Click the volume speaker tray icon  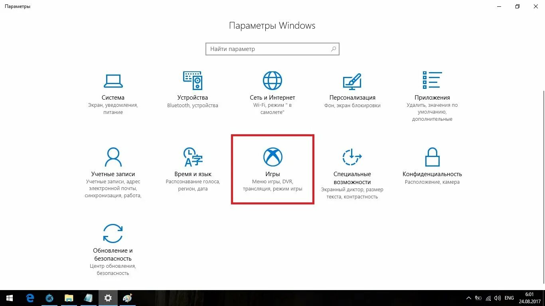coord(498,298)
